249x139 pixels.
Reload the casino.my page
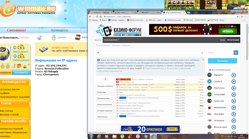tap(97, 16)
